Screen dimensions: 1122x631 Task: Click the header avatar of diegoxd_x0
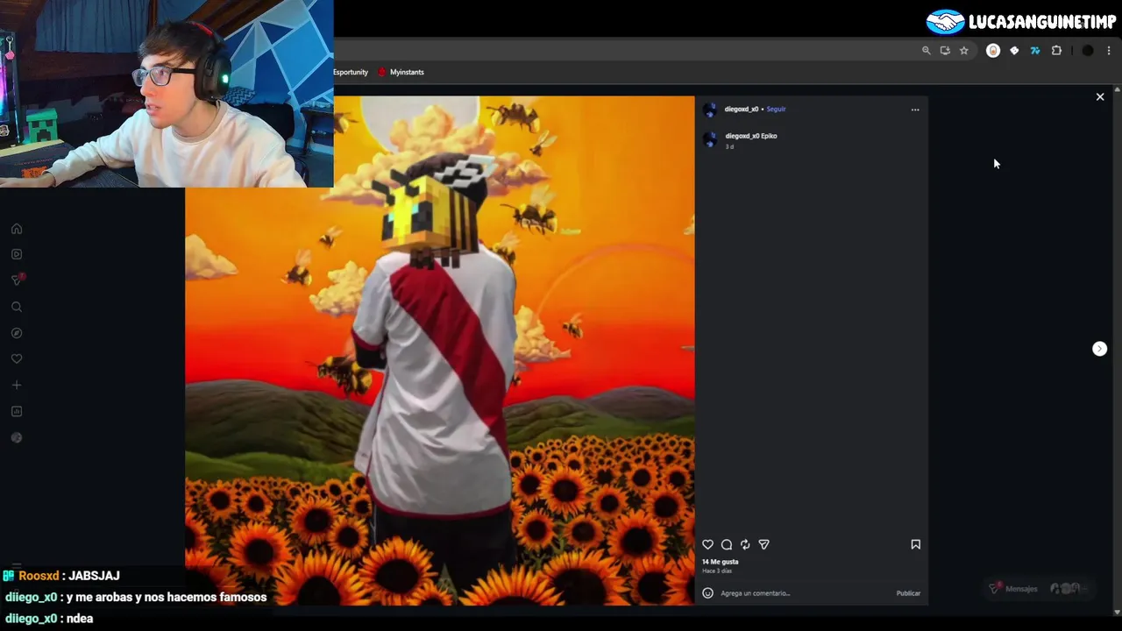pyautogui.click(x=710, y=110)
